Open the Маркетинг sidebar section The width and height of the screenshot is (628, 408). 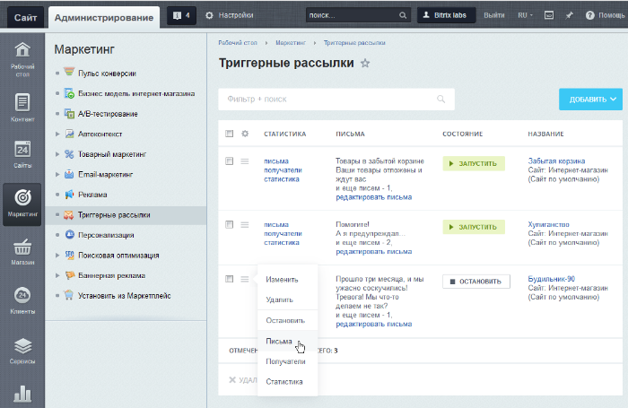(x=22, y=204)
